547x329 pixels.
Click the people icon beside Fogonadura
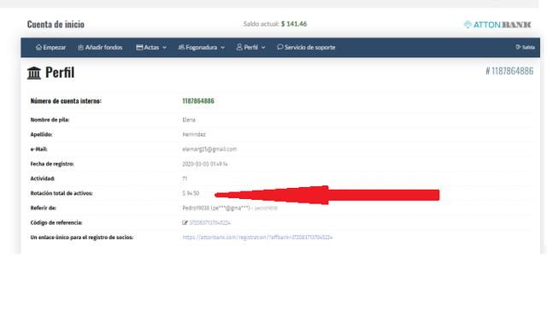click(x=181, y=47)
